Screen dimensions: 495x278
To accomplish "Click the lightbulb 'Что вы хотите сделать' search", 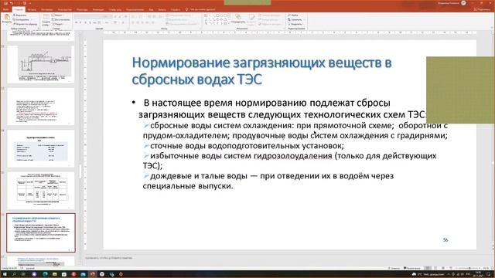I will 200,9.
